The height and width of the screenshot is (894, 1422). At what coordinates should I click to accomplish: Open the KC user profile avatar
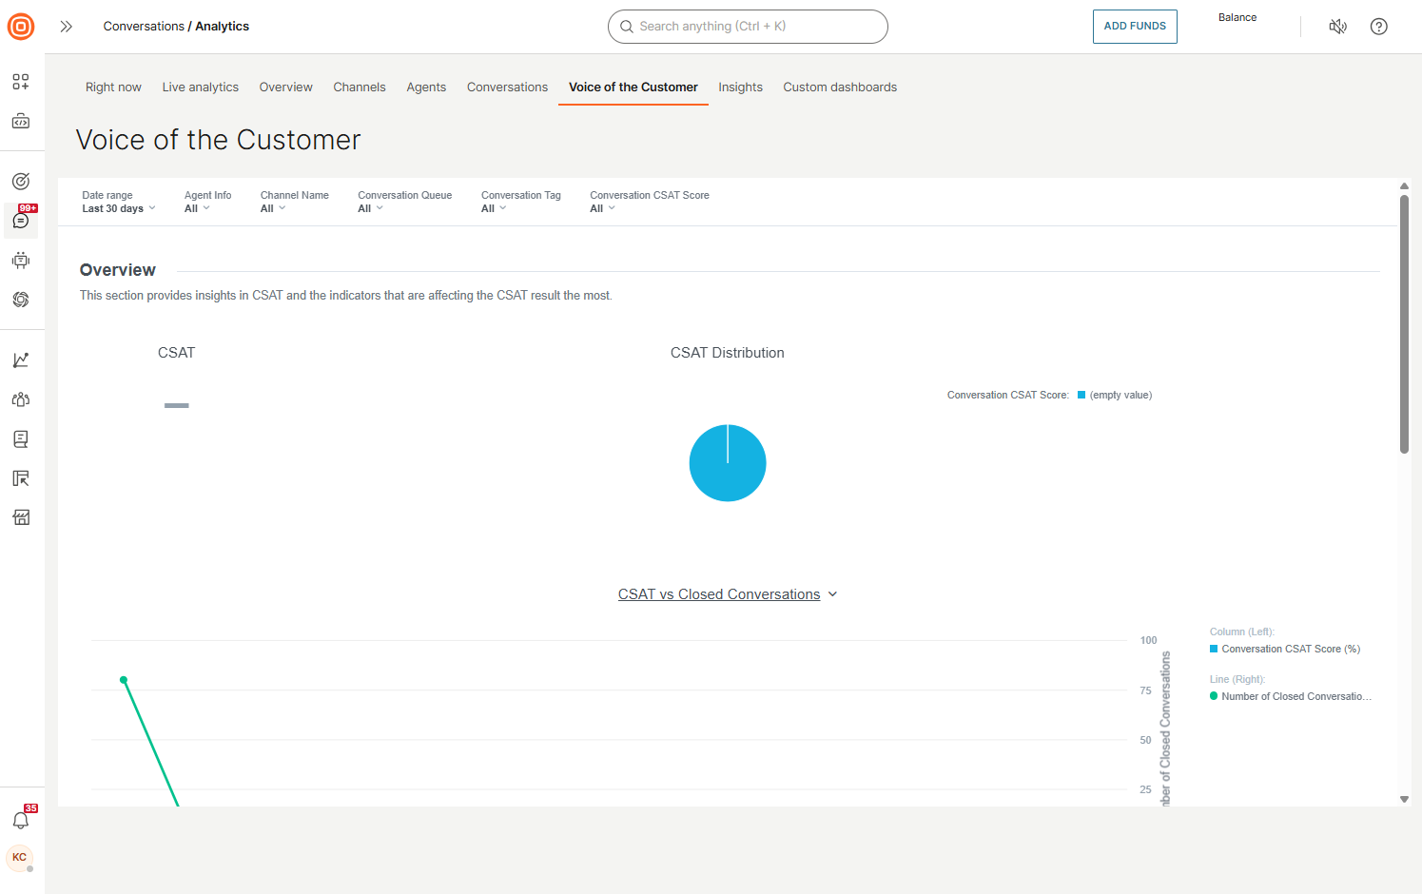[20, 859]
